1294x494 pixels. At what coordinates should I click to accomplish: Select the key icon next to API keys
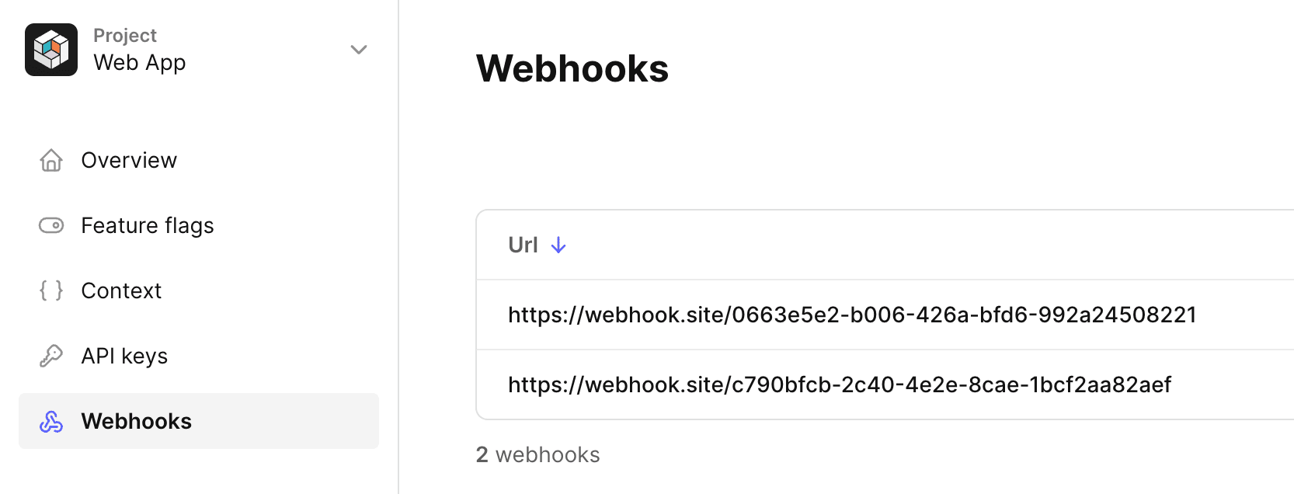[50, 356]
